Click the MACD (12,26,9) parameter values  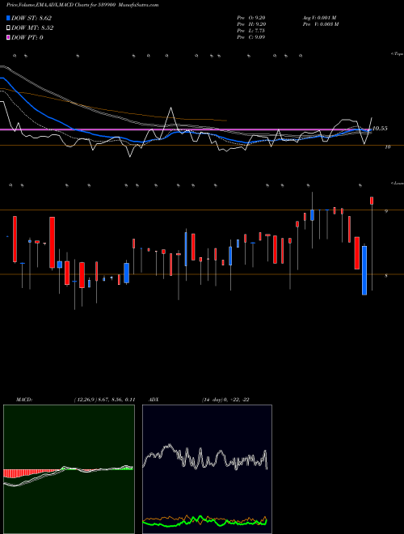coord(104,400)
